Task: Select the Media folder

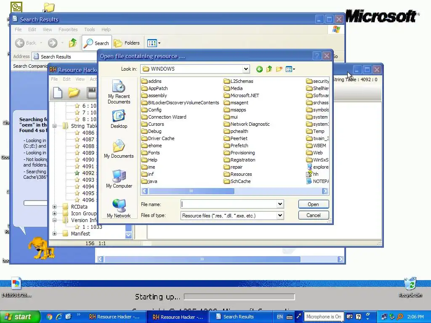Action: (x=233, y=88)
